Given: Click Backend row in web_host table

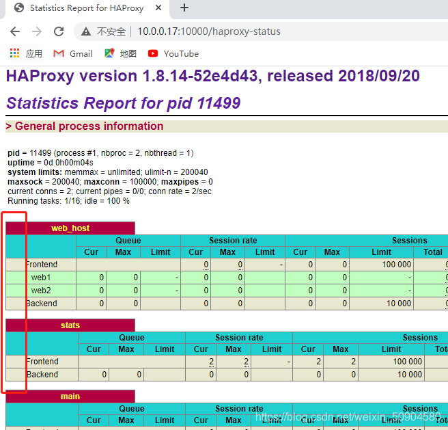Looking at the screenshot, I should click(42, 304).
